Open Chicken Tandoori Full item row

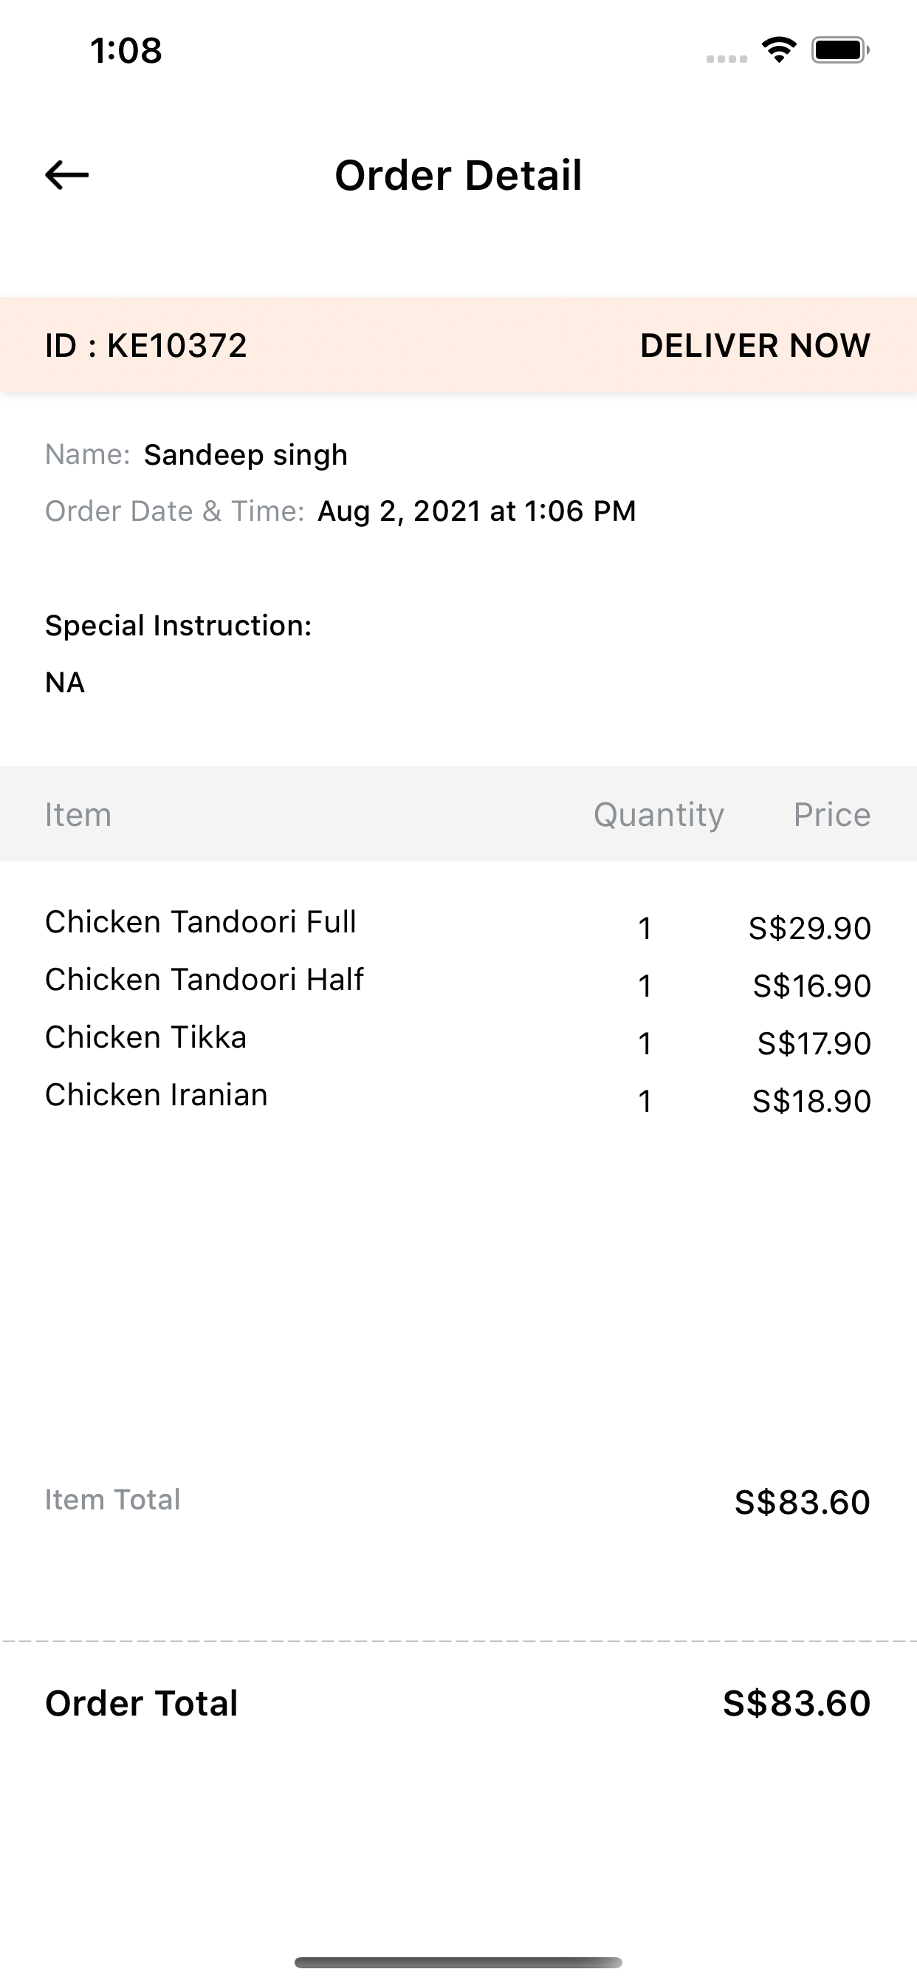458,924
